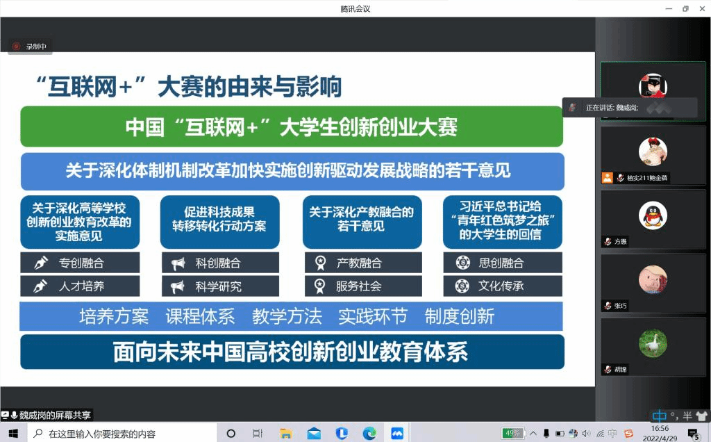711x442 pixels.
Task: Open the notification center on the taskbar
Action: point(693,434)
